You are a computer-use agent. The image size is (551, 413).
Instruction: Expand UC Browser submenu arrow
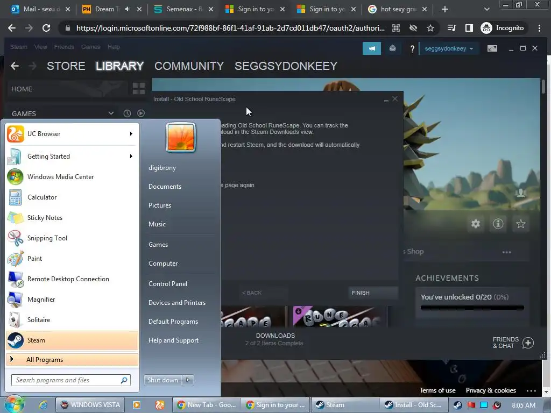click(131, 134)
